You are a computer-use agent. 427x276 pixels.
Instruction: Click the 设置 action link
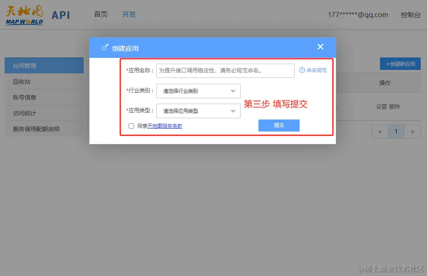382,107
